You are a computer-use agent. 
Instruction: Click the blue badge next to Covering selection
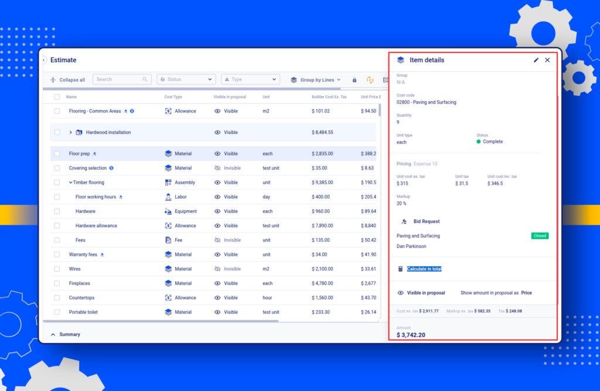[x=111, y=168]
